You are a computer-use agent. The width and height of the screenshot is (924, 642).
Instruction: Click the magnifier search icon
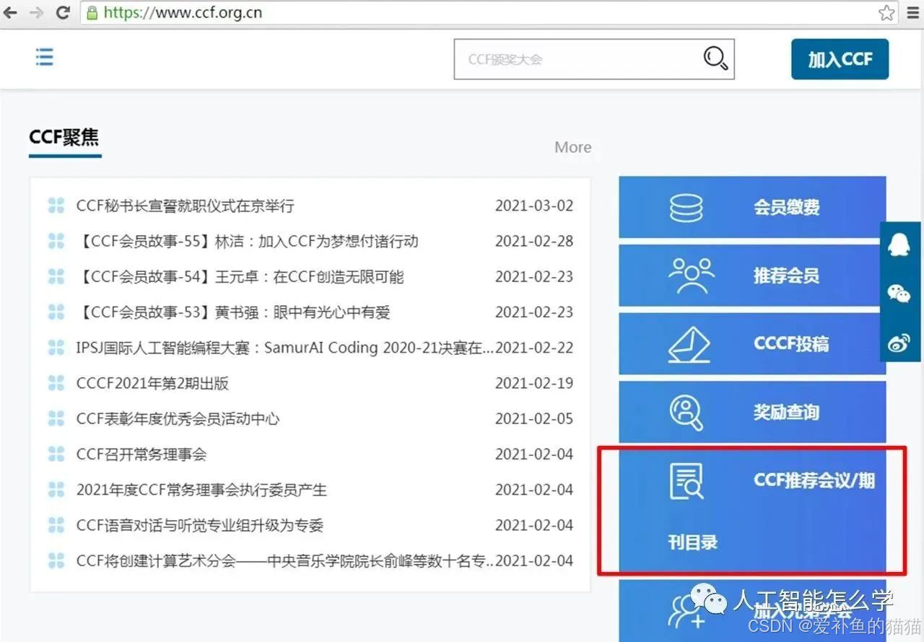715,58
